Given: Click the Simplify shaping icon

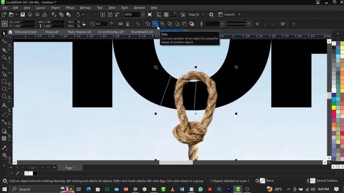Looking at the screenshot, I should click(x=170, y=24).
